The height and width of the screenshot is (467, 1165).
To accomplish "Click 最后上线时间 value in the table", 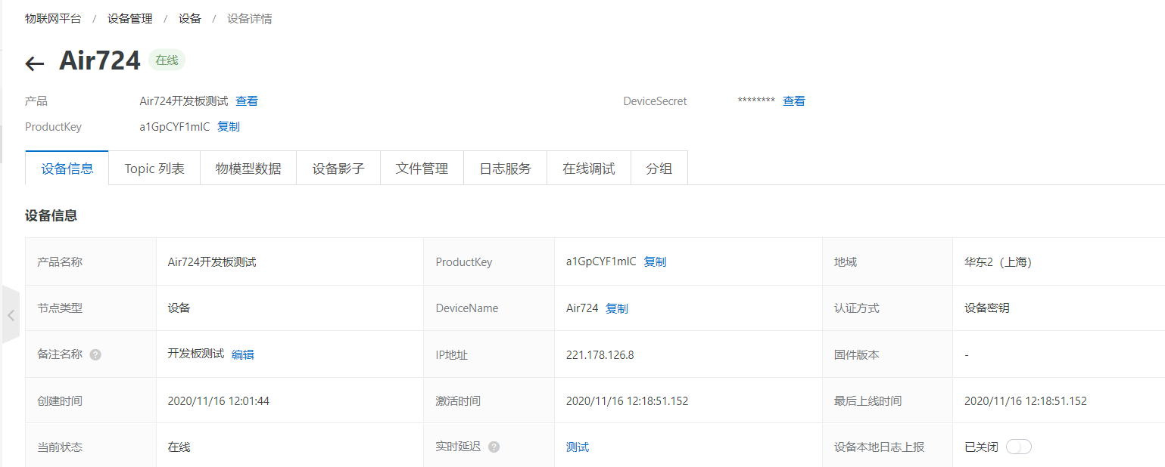I will 1026,401.
